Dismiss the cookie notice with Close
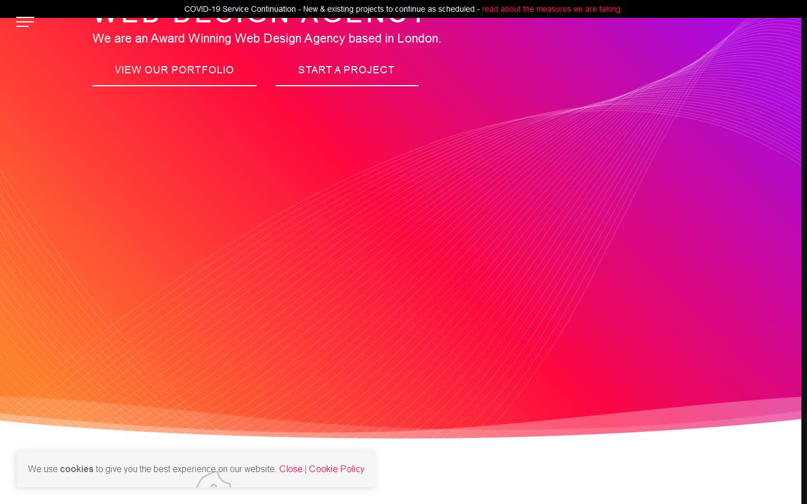 point(290,469)
